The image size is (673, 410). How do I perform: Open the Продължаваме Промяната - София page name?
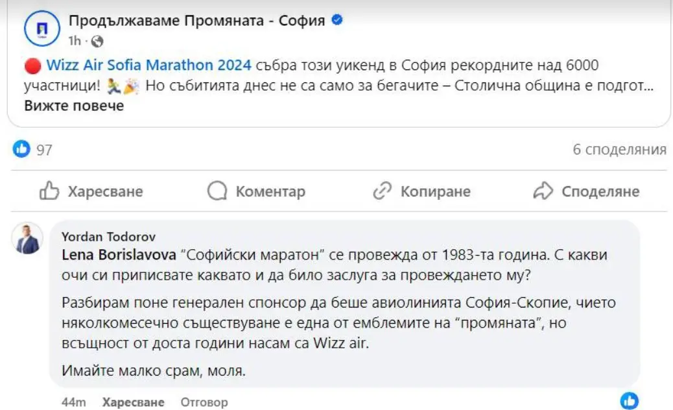[x=196, y=21]
